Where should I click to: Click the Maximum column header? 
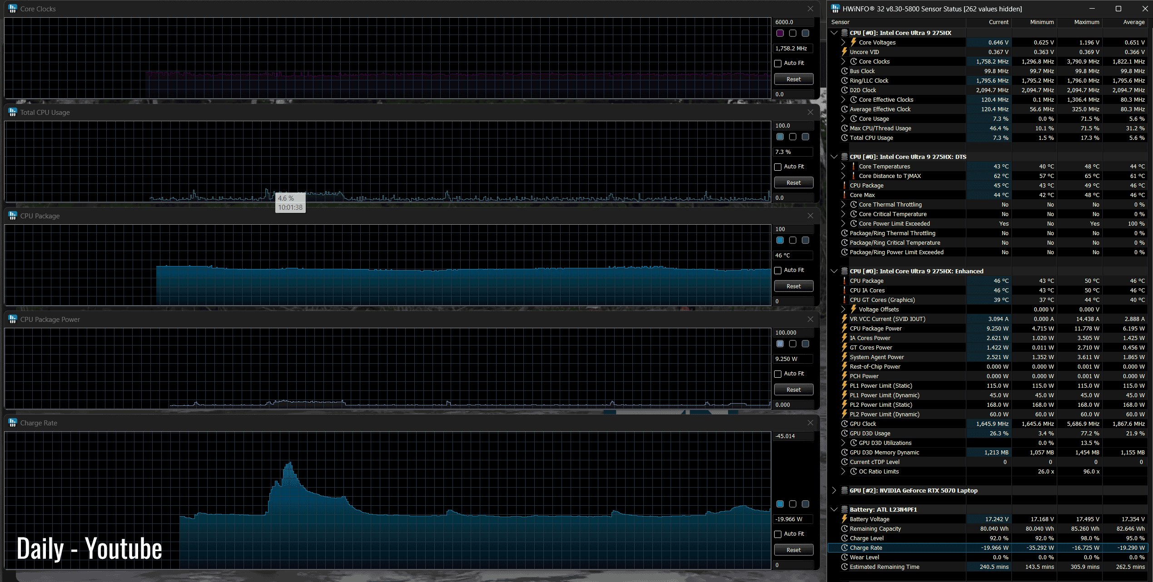(1086, 22)
